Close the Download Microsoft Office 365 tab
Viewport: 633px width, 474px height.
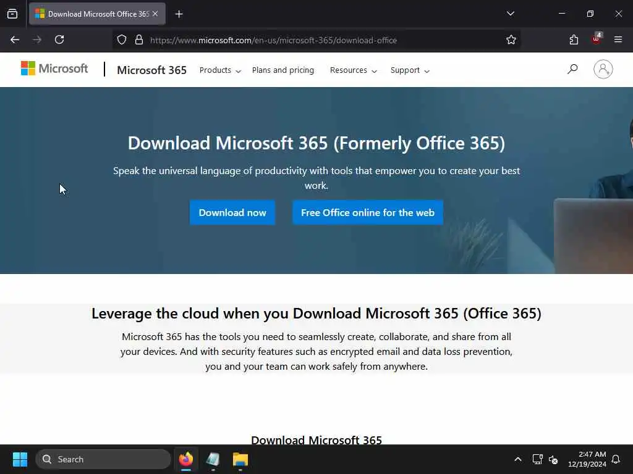[x=155, y=14]
